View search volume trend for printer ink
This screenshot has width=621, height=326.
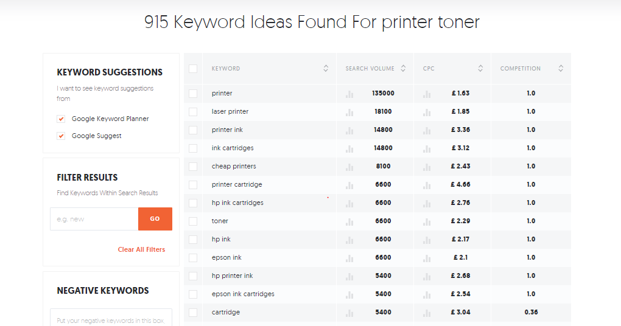point(349,131)
